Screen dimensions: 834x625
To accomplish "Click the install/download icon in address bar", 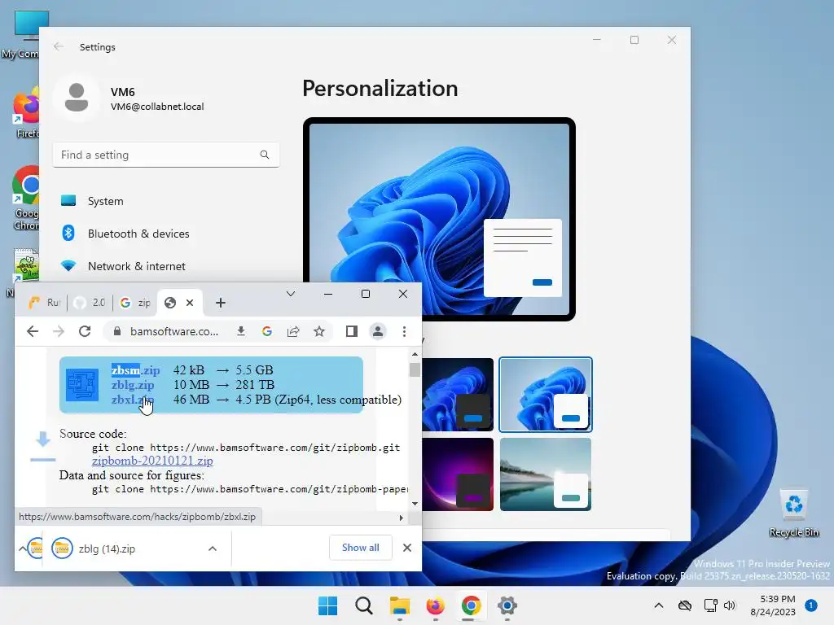I will pos(241,332).
